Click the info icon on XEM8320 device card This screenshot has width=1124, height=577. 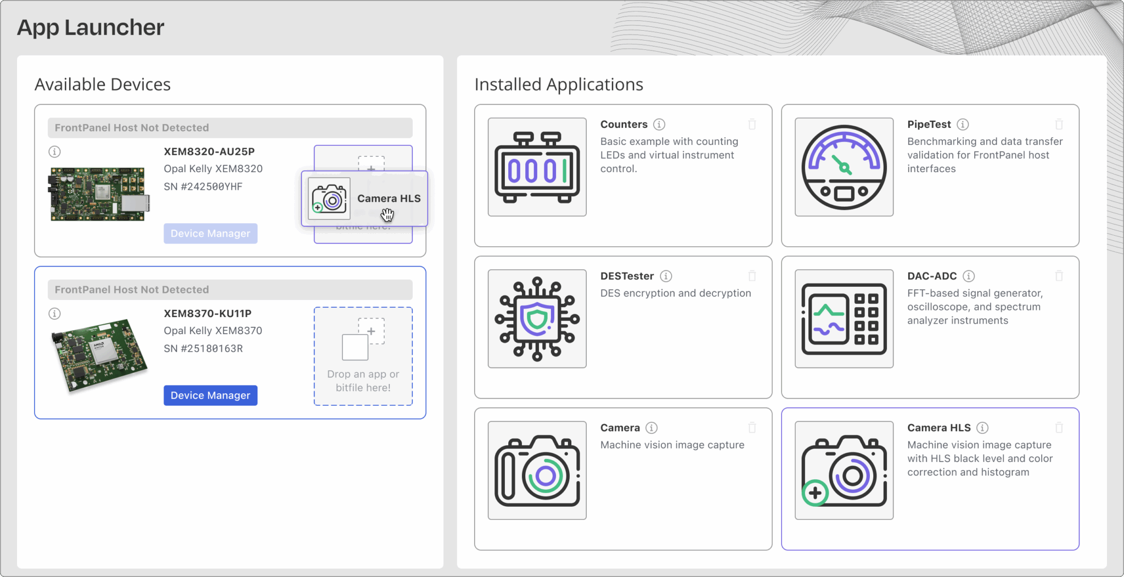point(54,152)
